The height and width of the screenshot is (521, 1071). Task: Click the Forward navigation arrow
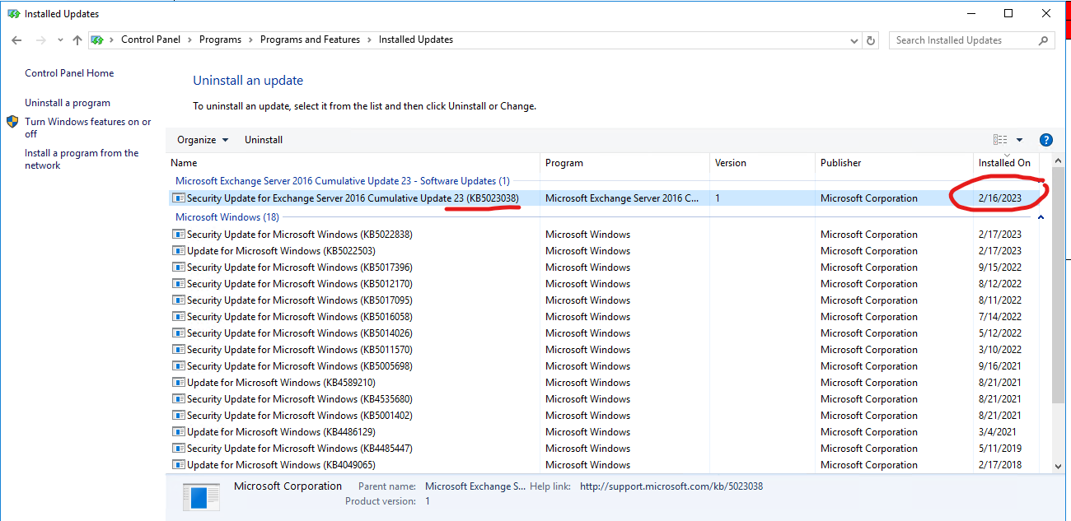(x=40, y=40)
